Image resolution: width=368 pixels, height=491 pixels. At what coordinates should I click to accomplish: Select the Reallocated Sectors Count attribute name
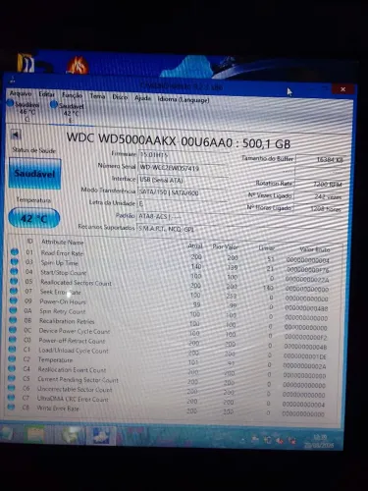coord(76,283)
